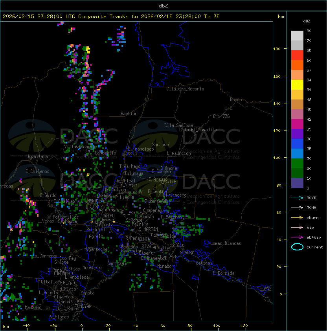Click the white 30HM arrow symbol
Viewport: 327px width, 331px height.
click(x=297, y=208)
